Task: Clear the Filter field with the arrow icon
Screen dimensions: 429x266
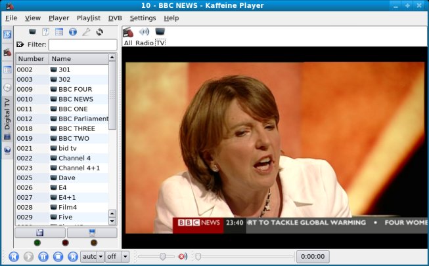Action: [20, 45]
